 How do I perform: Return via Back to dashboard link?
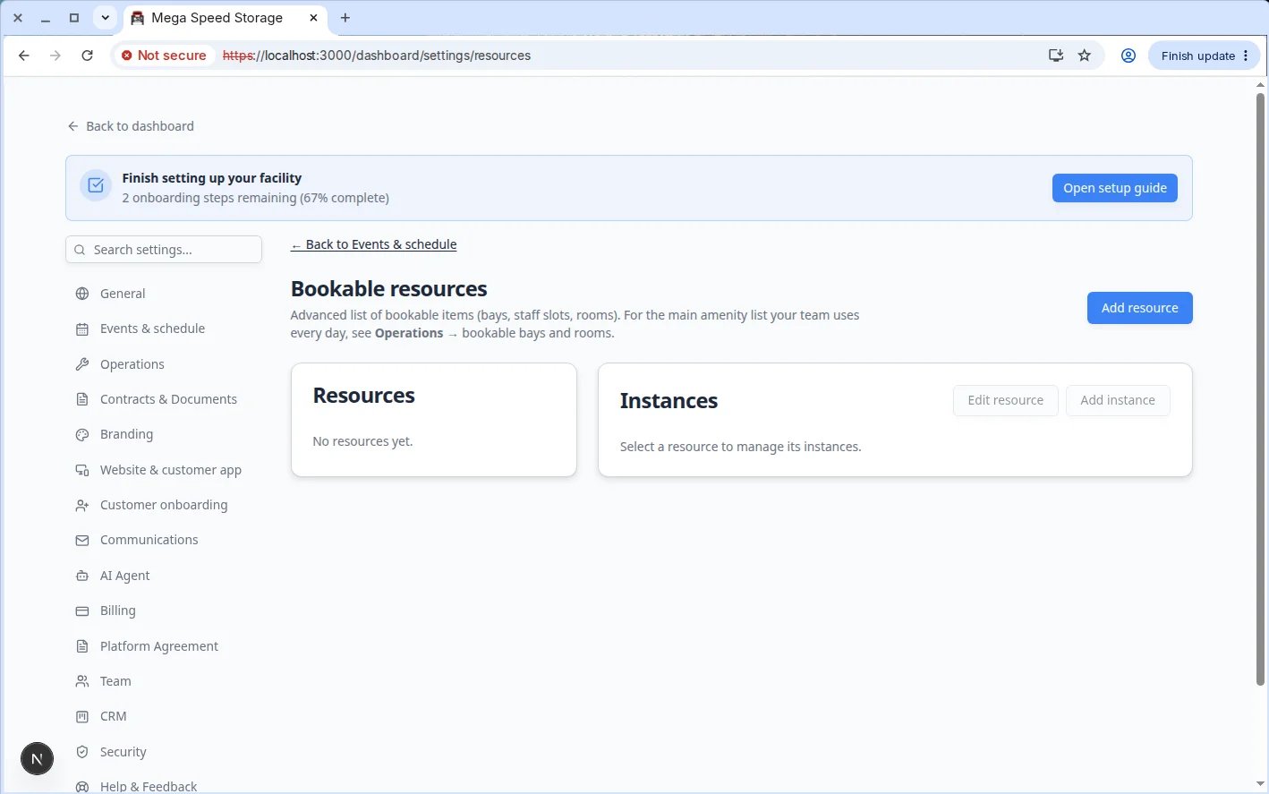coord(131,126)
